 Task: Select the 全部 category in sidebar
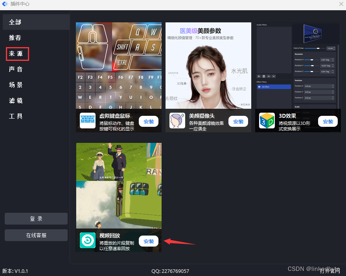(36, 22)
